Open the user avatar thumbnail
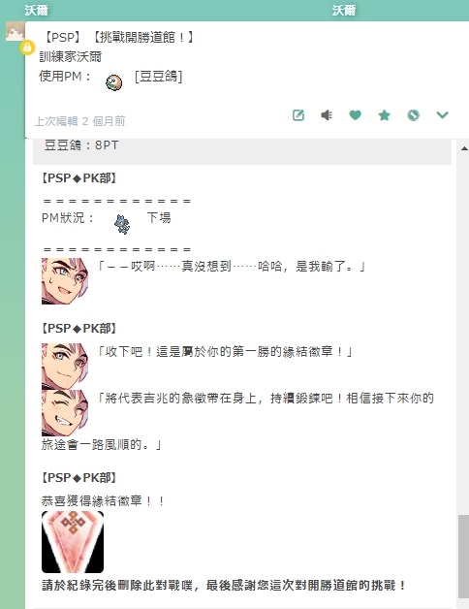Image resolution: width=469 pixels, height=609 pixels. coord(15,31)
